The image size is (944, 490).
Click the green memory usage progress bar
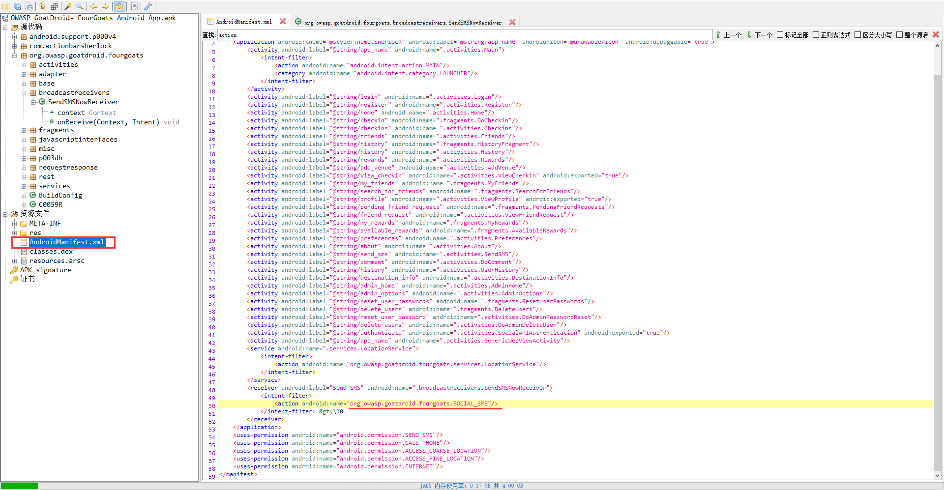pyautogui.click(x=19, y=486)
